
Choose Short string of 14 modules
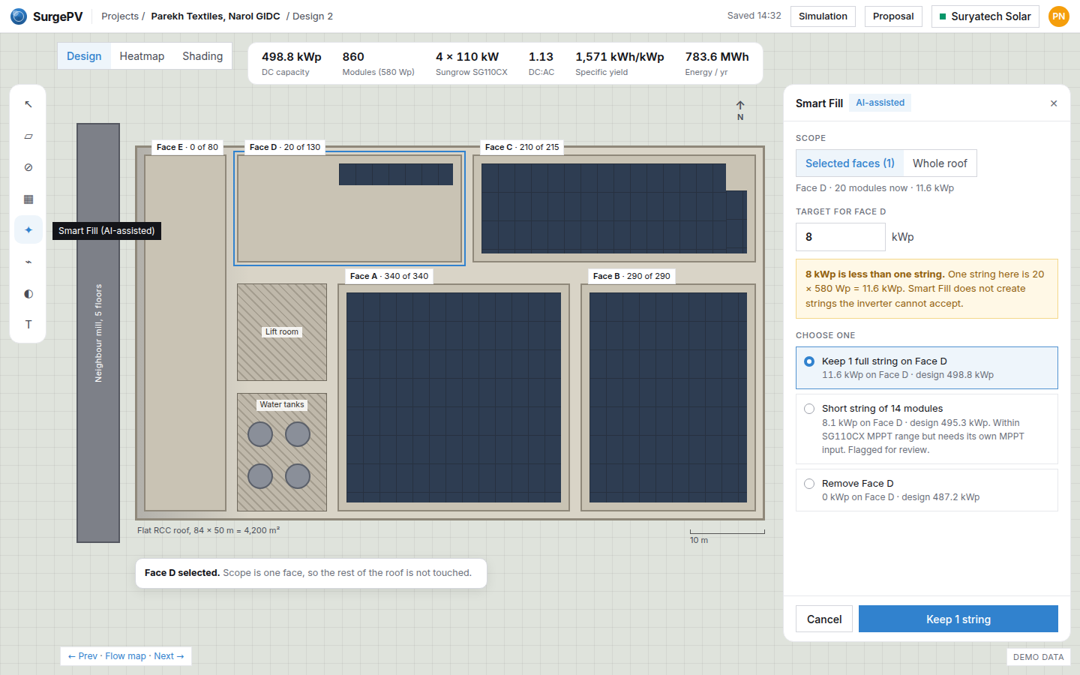pos(927,429)
